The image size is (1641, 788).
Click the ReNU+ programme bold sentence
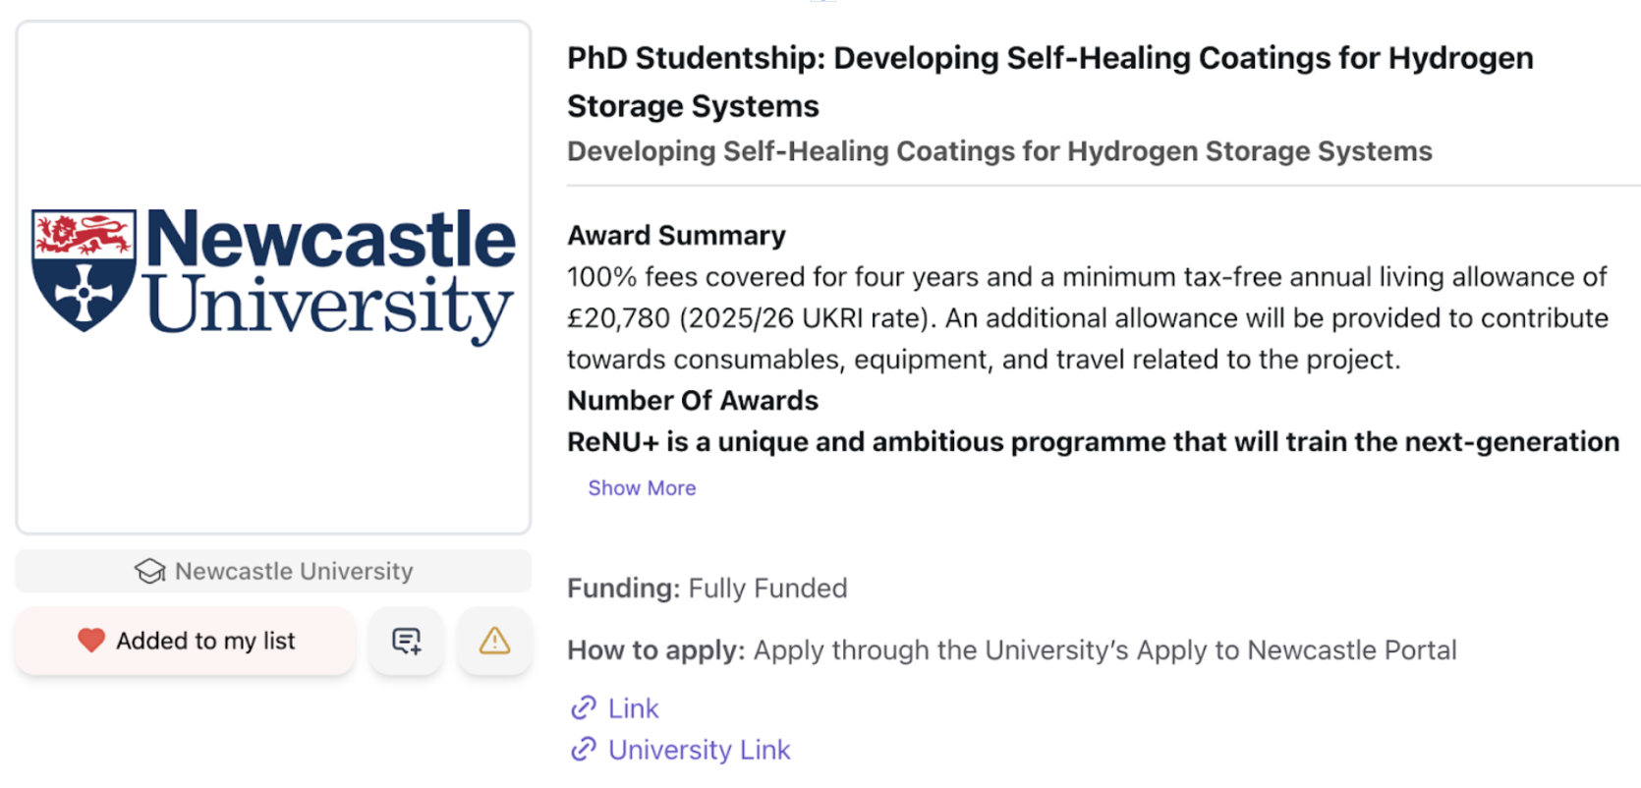pos(1093,442)
